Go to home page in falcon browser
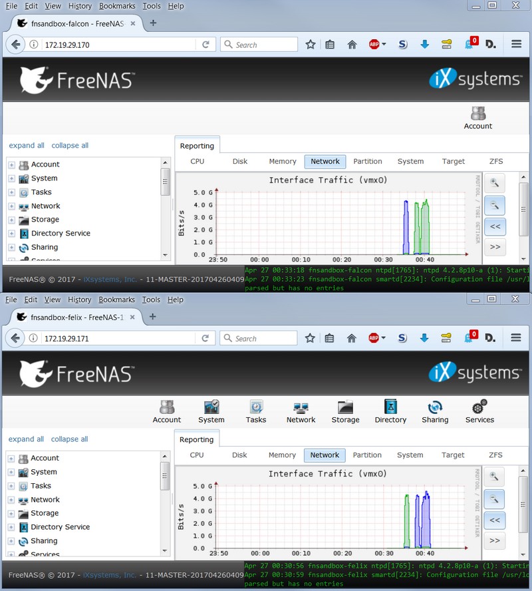This screenshot has width=532, height=591. pos(352,45)
